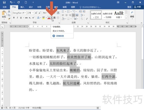Click Shrink Font icon
The height and width of the screenshot is (110, 144).
(x=40, y=13)
